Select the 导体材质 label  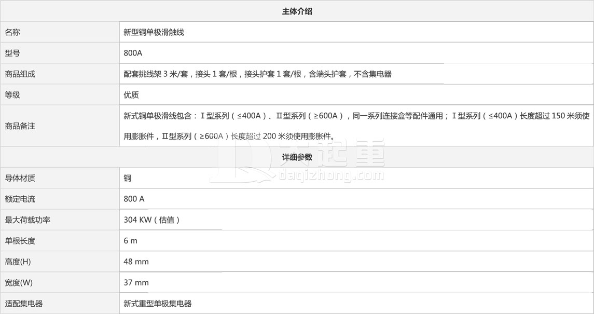[20, 178]
